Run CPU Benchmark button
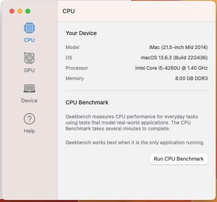Screen dimensions: 217x202 pos(179,159)
